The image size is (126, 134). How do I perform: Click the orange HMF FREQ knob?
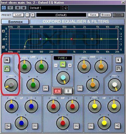(x=84, y=66)
